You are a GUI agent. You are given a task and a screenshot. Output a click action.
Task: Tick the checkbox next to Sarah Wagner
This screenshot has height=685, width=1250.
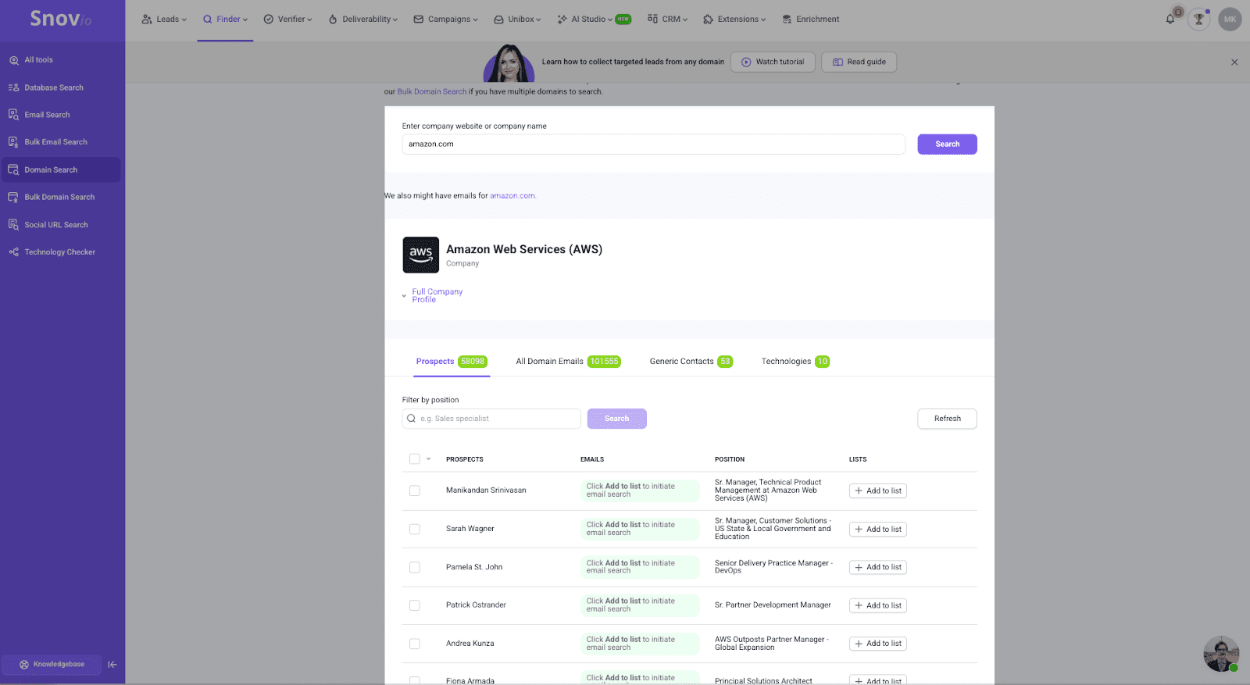pyautogui.click(x=415, y=530)
